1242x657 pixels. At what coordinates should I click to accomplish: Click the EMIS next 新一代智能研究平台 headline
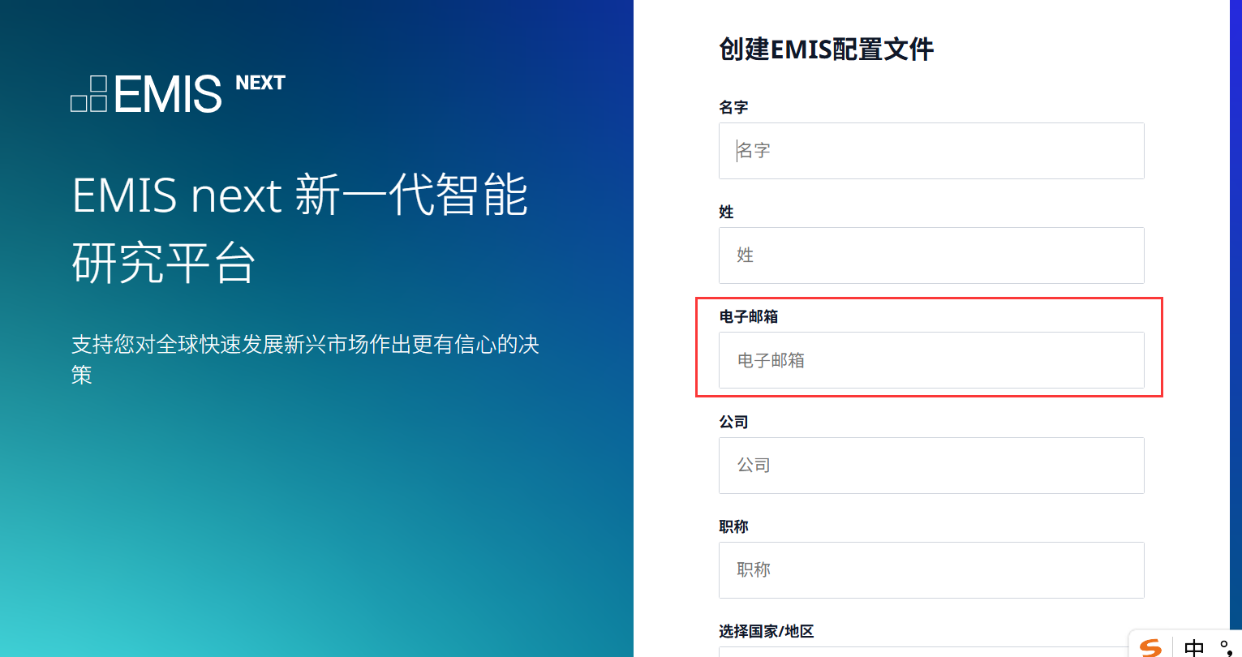(299, 229)
